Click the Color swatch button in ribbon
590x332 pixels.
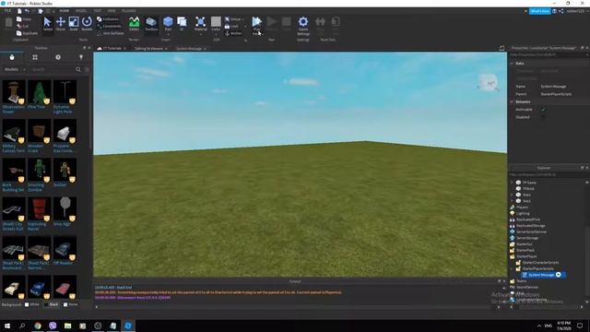point(216,22)
